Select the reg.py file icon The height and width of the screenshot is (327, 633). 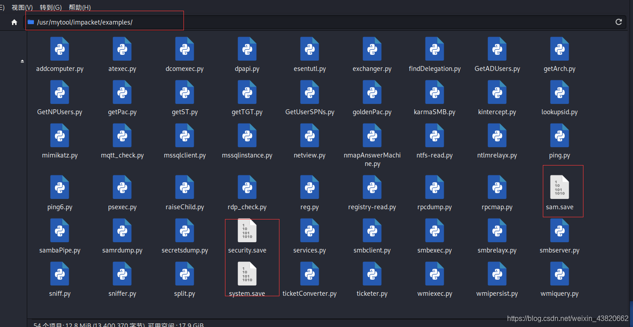point(310,187)
